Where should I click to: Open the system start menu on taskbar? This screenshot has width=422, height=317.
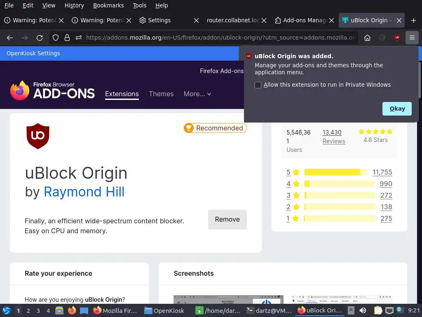(x=7, y=310)
